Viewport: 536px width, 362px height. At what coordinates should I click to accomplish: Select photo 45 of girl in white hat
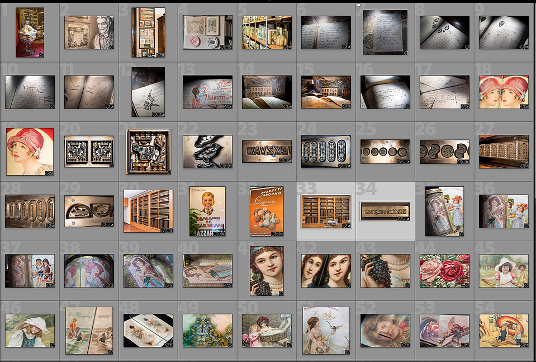504,271
